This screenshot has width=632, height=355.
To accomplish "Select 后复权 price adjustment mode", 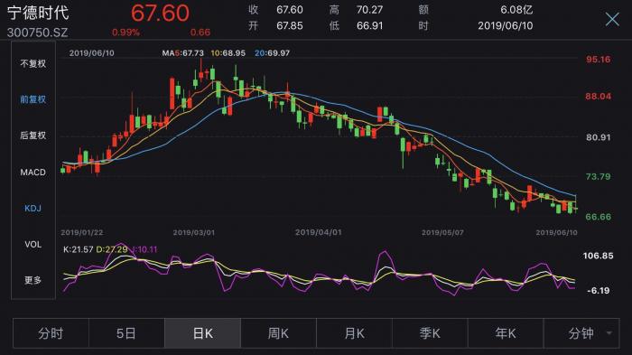I will click(x=33, y=135).
